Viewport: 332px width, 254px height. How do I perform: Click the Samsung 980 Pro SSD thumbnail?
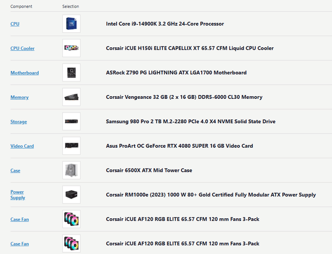(71, 122)
